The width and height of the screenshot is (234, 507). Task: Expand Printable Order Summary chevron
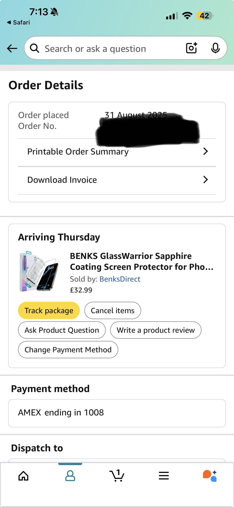click(x=205, y=151)
